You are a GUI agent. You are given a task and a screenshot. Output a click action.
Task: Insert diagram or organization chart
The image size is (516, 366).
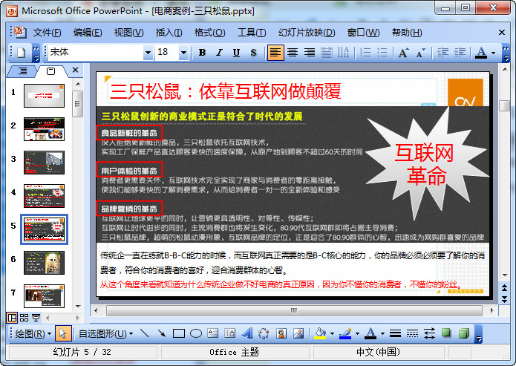264,333
